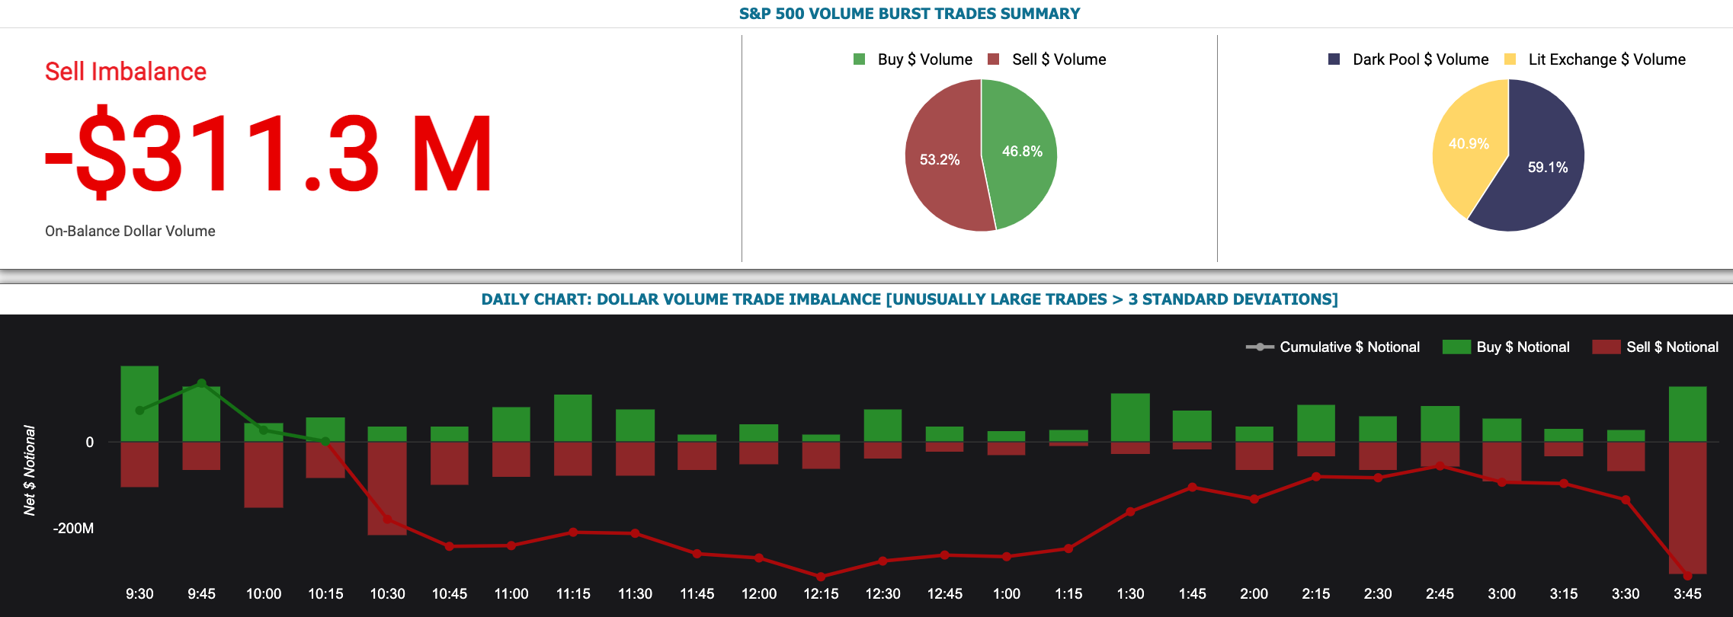
Task: Click the green buy bar at 9:30
Action: (x=139, y=404)
